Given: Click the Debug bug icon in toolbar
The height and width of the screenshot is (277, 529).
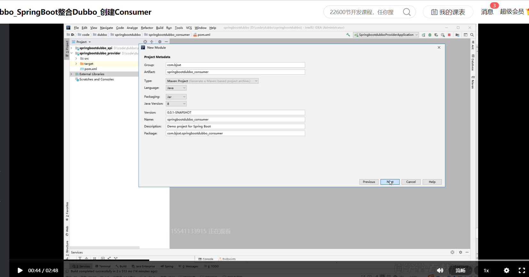Looking at the screenshot, I should (430, 35).
